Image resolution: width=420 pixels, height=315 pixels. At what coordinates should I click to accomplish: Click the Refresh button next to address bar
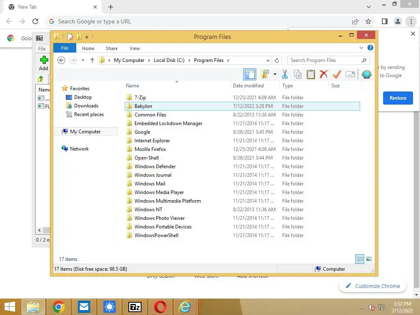pos(277,61)
